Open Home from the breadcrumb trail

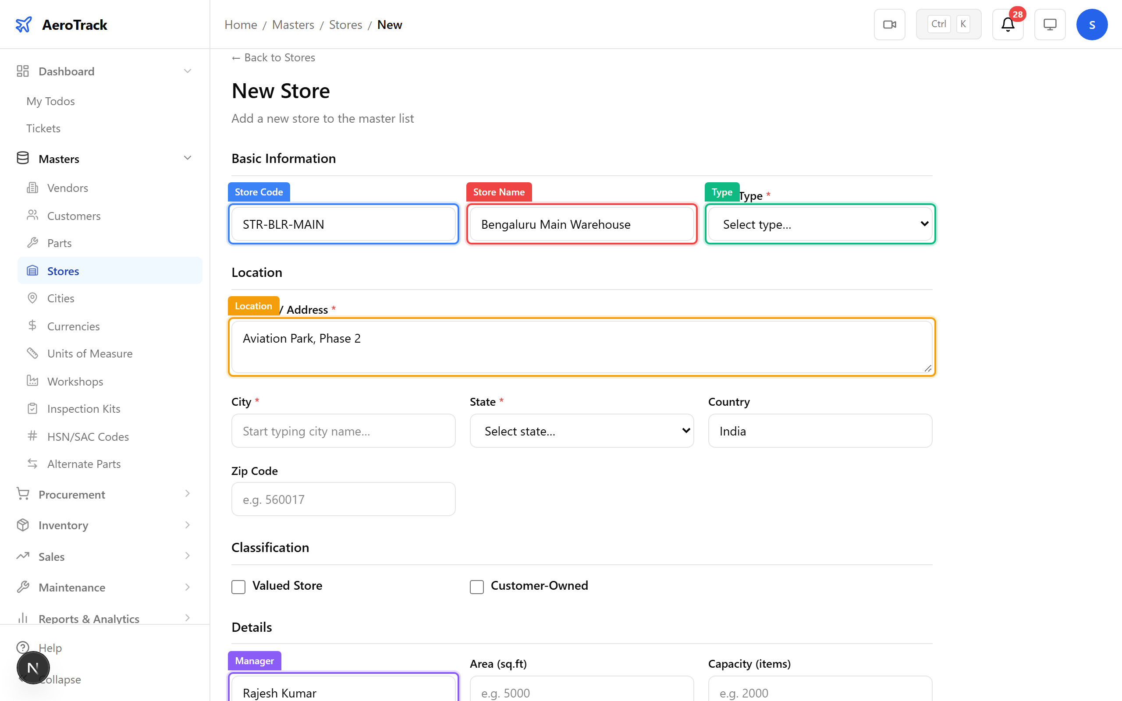[x=240, y=25]
